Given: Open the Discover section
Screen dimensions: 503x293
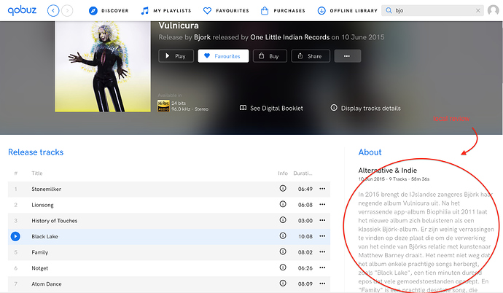Looking at the screenshot, I should pos(109,11).
